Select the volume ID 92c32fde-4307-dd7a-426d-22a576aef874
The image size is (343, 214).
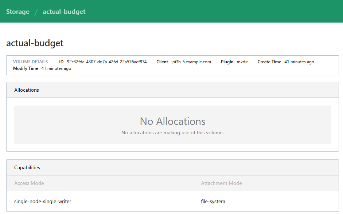[x=107, y=62]
